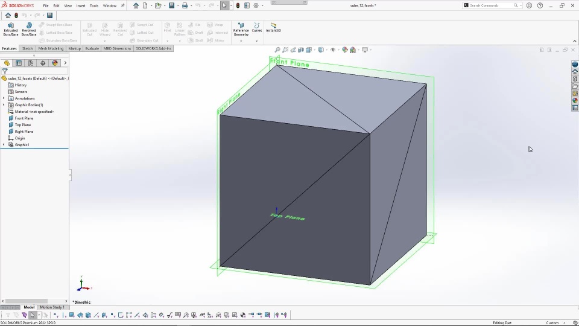Select the Revolved Boss/Base tool
Viewport: 579px width, 326px height.
pyautogui.click(x=29, y=29)
